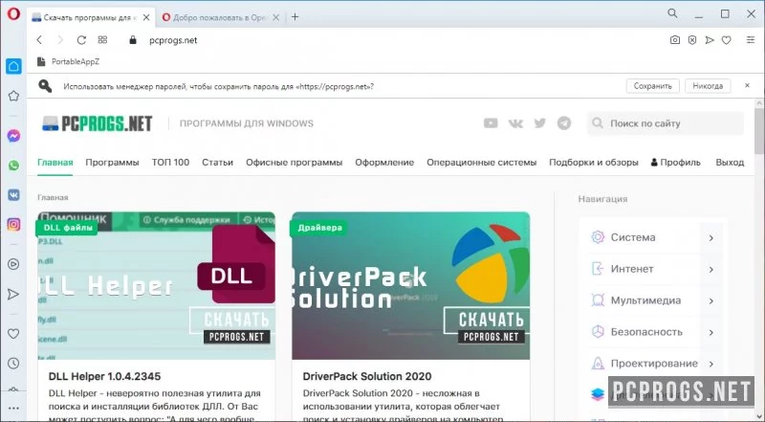Save password with the Сохранить button
765x422 pixels.
(652, 86)
